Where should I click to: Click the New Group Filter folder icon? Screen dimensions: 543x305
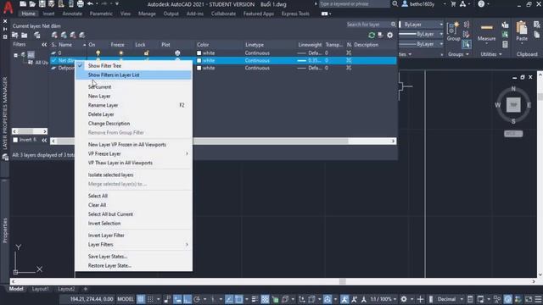point(25,35)
